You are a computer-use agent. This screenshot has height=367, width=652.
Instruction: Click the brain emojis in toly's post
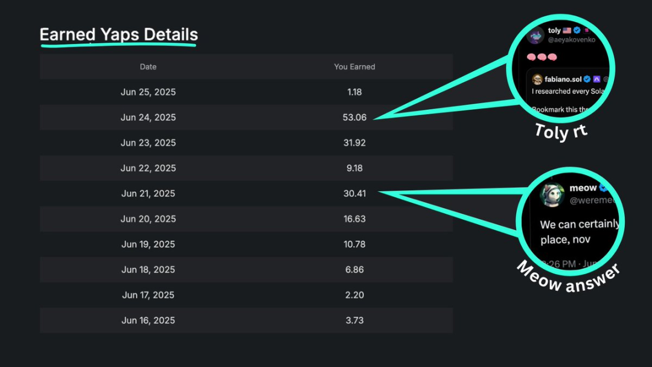click(542, 57)
